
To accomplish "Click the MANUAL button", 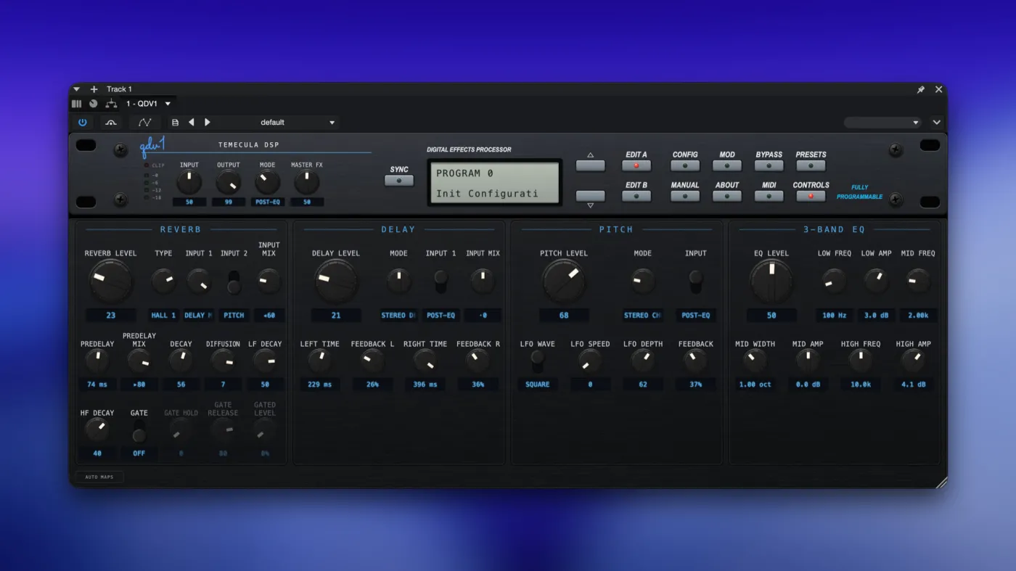I will tap(685, 196).
